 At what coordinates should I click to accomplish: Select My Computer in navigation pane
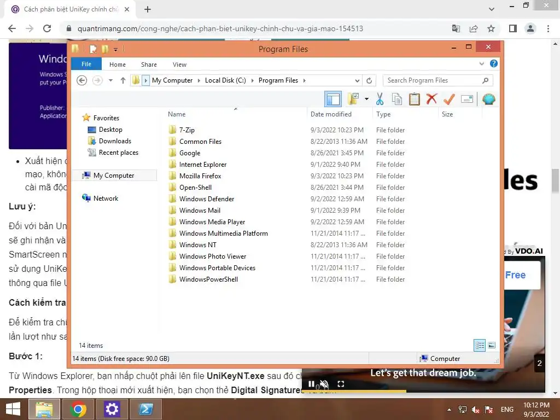click(x=114, y=176)
